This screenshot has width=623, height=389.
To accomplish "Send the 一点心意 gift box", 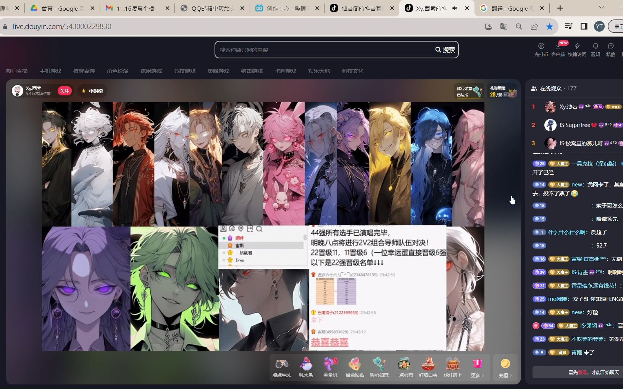I will coord(403,368).
